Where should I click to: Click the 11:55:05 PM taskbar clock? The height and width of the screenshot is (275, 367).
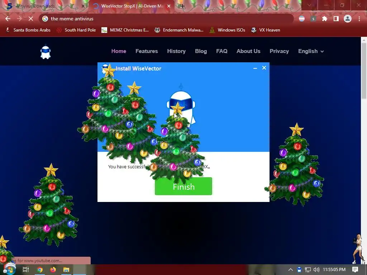click(334, 270)
